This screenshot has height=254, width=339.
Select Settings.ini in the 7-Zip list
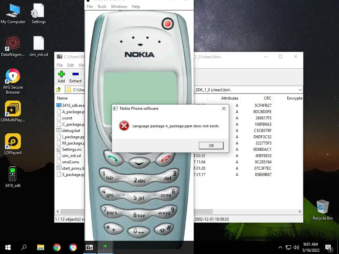coord(72,149)
